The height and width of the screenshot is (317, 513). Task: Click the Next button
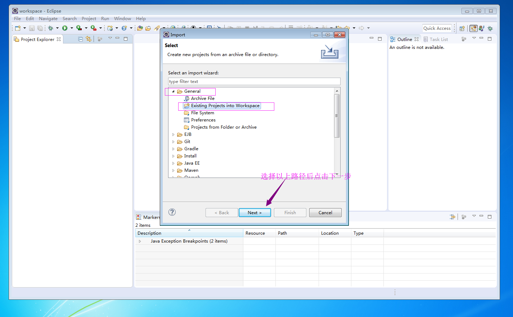coord(255,213)
